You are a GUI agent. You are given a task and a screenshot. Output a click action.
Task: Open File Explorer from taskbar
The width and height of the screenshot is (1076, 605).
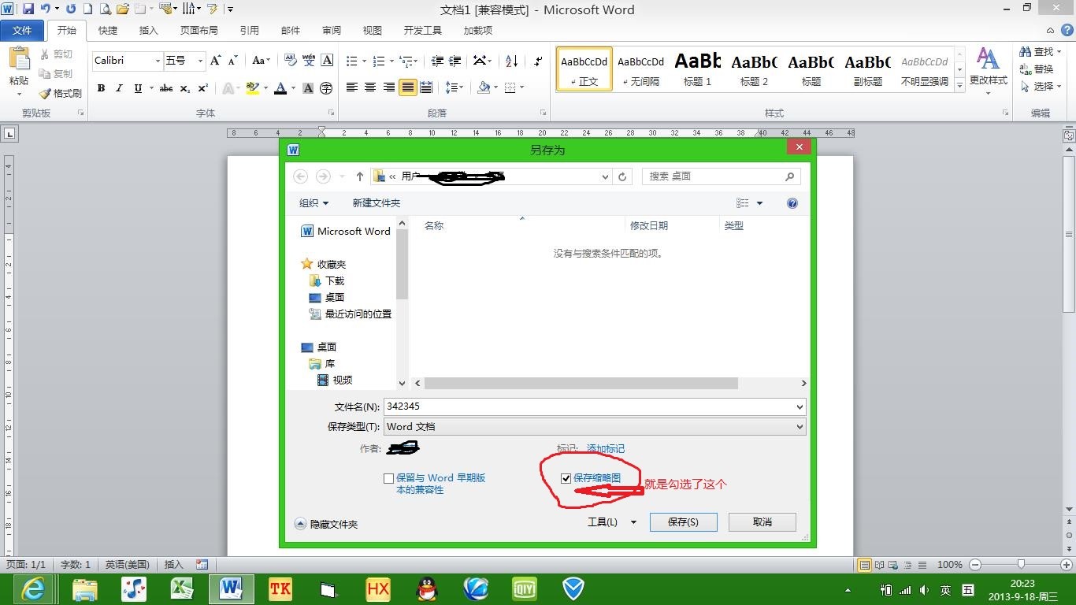(84, 588)
